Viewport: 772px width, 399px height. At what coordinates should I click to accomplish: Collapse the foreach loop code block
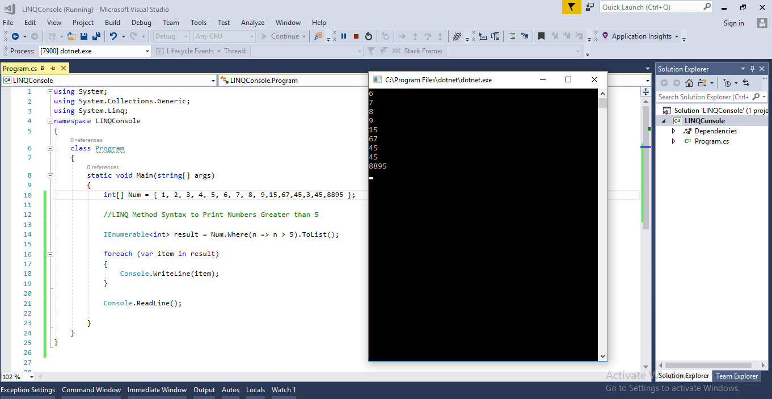(x=50, y=254)
